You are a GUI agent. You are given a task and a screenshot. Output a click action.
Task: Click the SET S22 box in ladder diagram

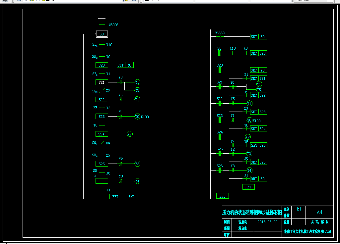click(x=258, y=95)
